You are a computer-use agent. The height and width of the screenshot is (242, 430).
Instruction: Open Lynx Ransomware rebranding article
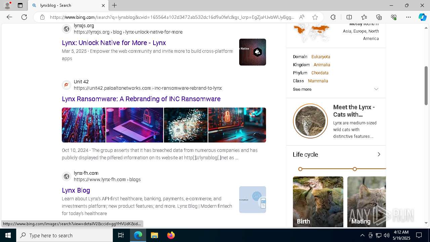[x=141, y=99]
